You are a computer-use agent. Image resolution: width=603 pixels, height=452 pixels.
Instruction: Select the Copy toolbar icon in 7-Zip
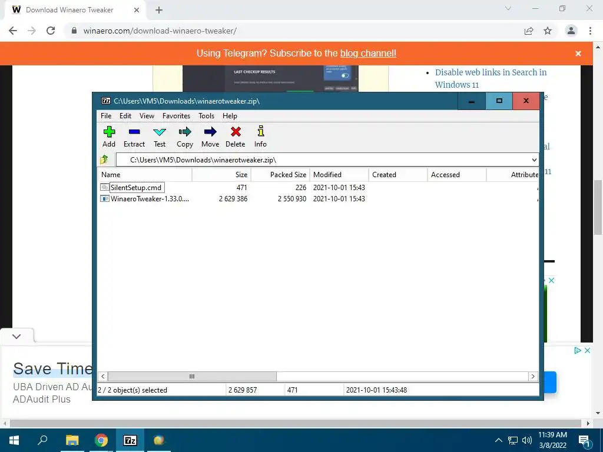point(184,137)
